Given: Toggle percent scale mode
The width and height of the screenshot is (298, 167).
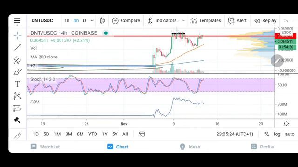Looking at the screenshot, I should click(267, 134).
